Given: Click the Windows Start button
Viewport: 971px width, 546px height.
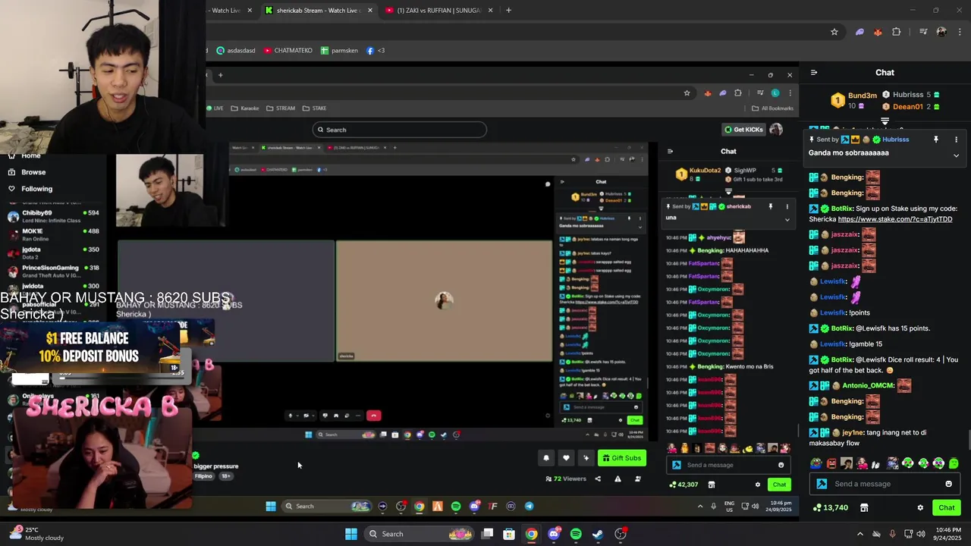Looking at the screenshot, I should coord(351,534).
